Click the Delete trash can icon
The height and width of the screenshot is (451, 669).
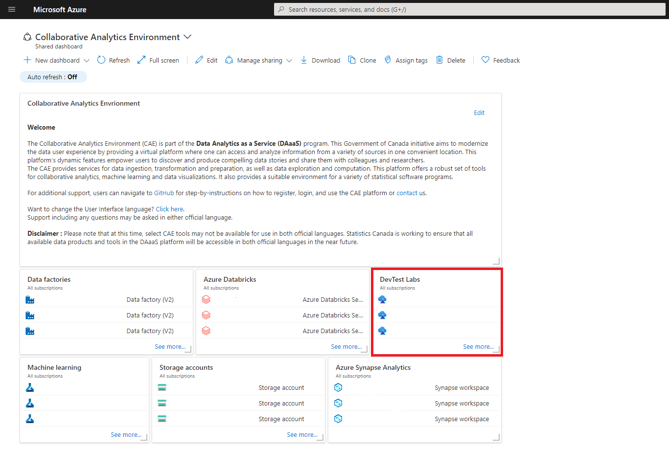point(439,60)
